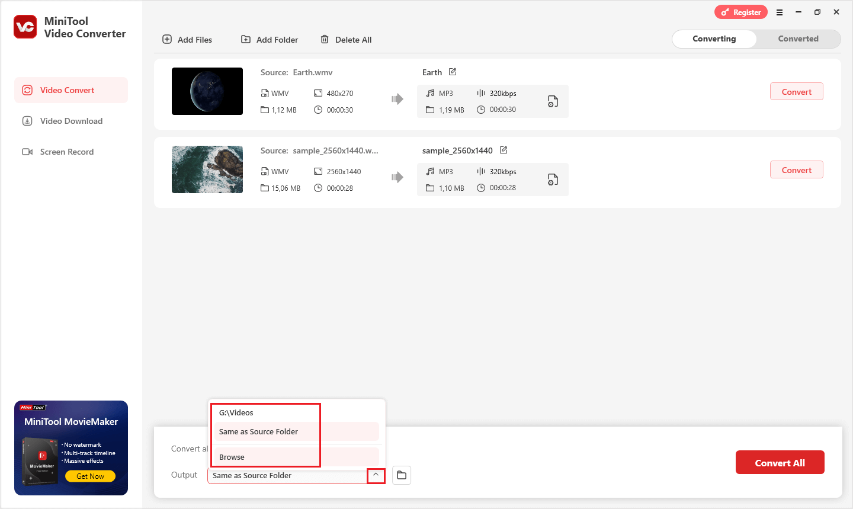853x509 pixels.
Task: Click Earth output duration 00:00:30
Action: [503, 110]
